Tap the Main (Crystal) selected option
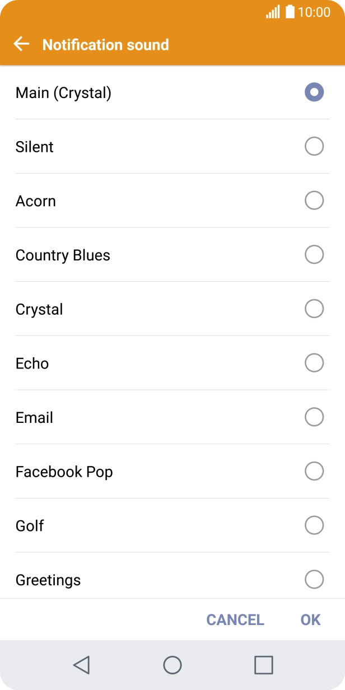This screenshot has width=345, height=690. (314, 91)
